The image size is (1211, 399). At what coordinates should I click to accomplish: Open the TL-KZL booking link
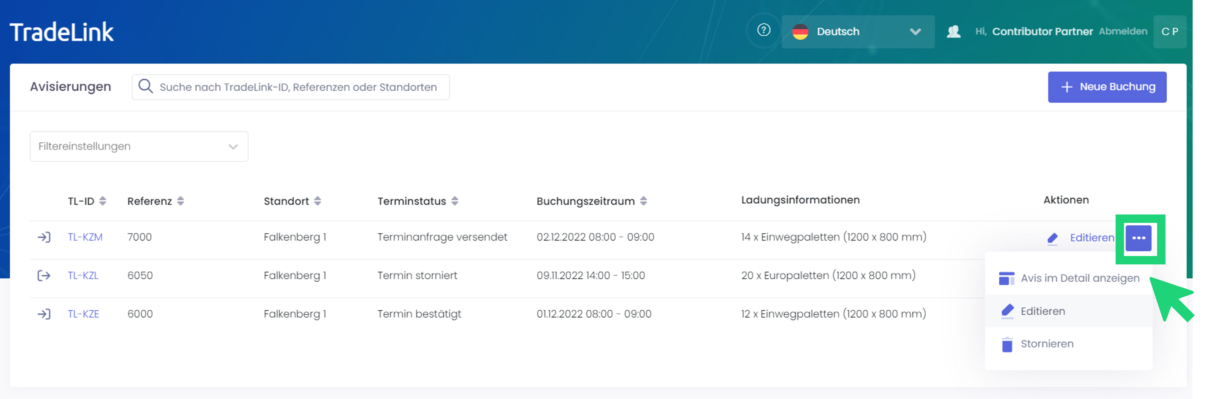click(x=83, y=276)
